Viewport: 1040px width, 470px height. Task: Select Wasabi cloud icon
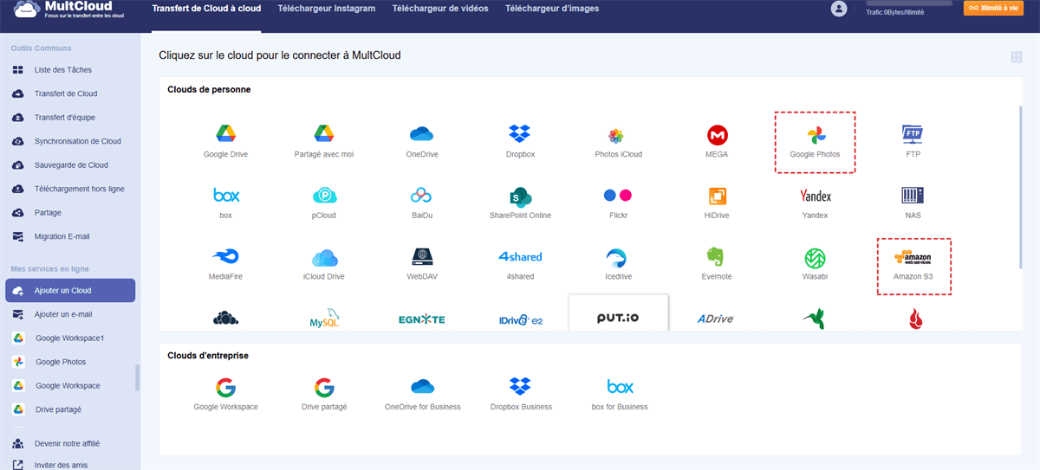816,264
